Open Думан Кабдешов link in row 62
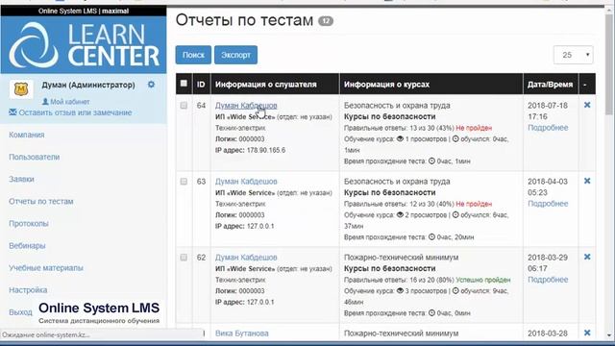Image resolution: width=615 pixels, height=346 pixels. pyautogui.click(x=246, y=258)
